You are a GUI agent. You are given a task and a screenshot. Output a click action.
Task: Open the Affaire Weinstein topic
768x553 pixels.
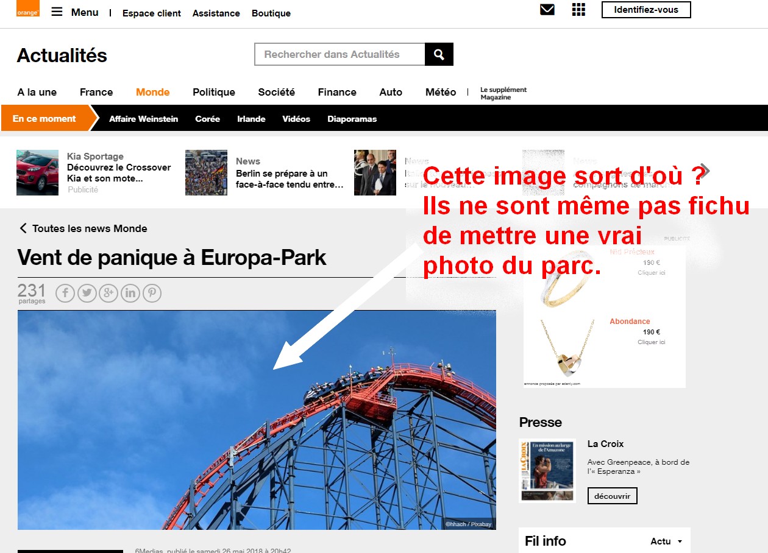click(144, 119)
